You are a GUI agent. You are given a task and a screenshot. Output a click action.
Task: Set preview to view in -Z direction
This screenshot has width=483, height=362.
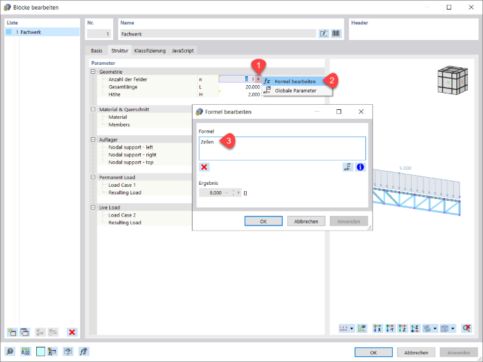415,328
